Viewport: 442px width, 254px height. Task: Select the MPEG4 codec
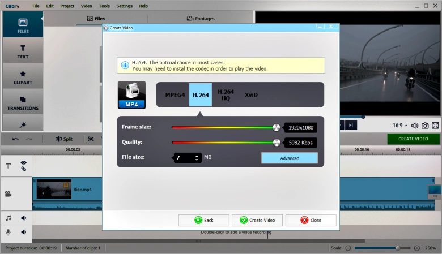[x=175, y=95]
